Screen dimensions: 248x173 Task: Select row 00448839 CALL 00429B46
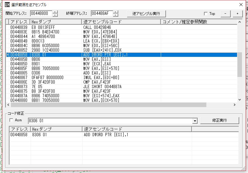(x=122, y=27)
